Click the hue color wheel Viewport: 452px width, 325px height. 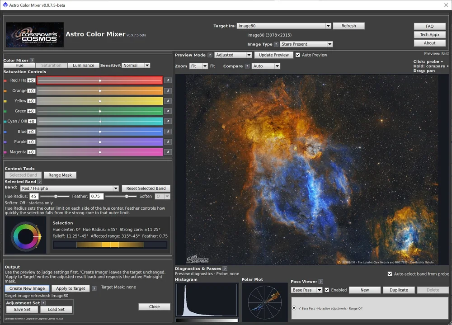[x=26, y=236]
